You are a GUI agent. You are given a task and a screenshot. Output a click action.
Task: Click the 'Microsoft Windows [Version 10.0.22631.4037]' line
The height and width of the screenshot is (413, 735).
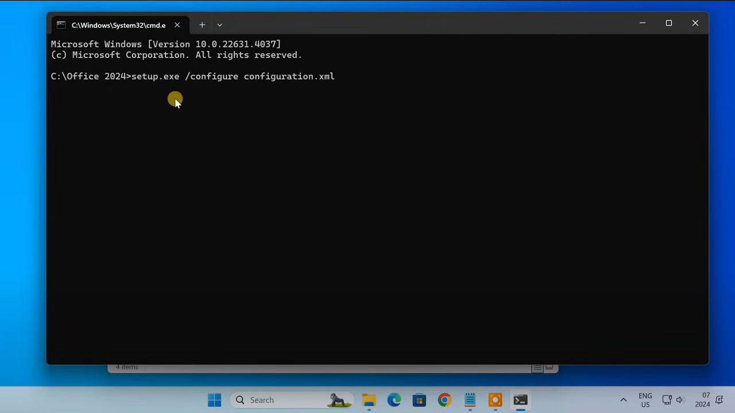[x=166, y=44]
